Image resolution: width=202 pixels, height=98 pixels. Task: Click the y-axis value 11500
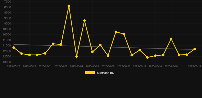point(7,46)
